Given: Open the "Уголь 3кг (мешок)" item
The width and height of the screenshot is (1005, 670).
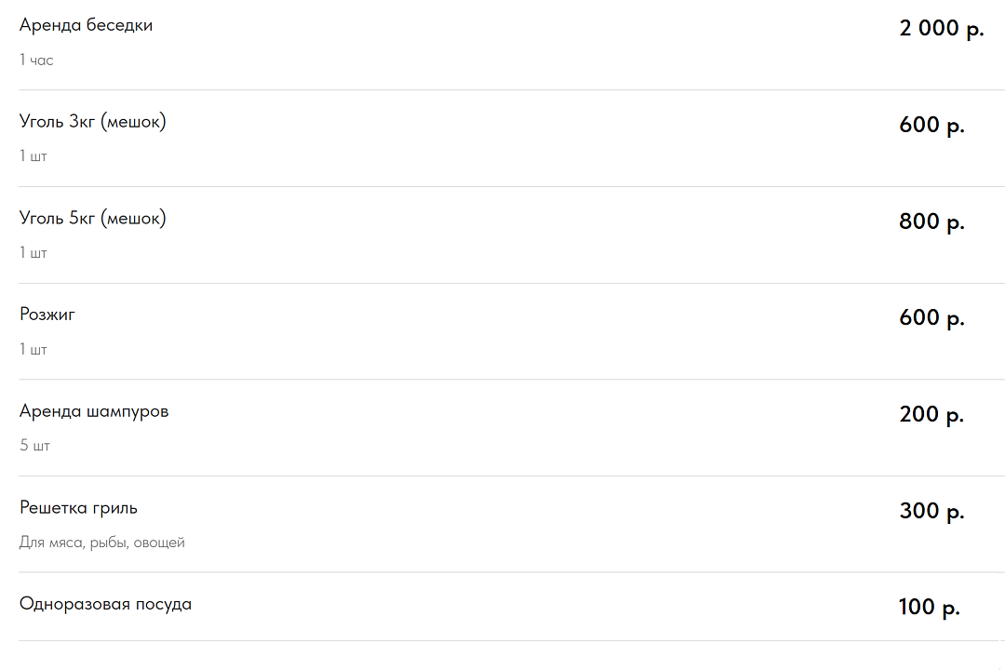Looking at the screenshot, I should tap(92, 122).
